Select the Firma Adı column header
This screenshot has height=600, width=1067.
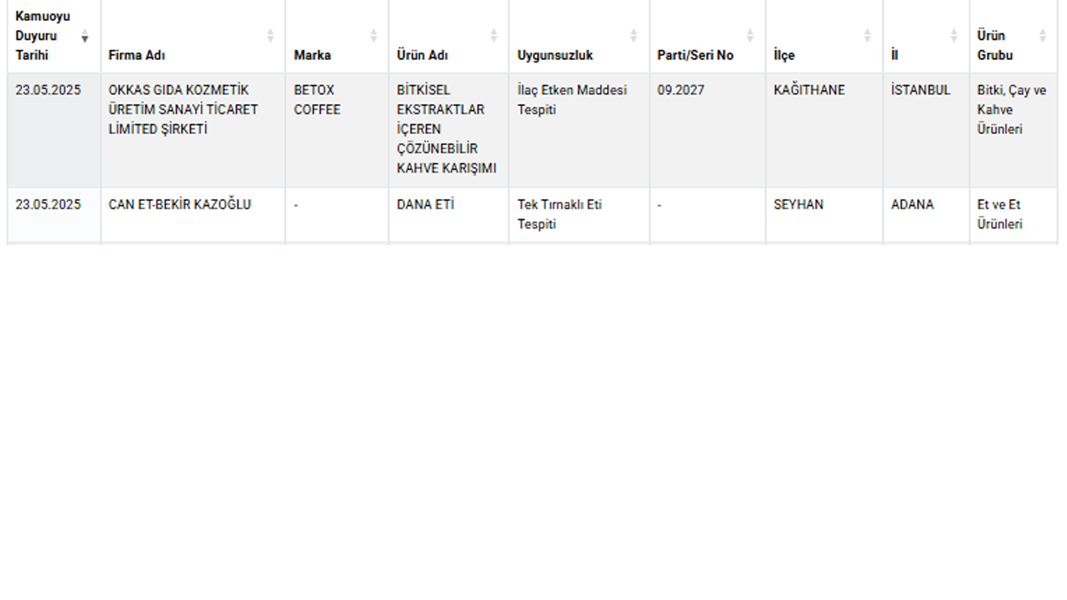[193, 36]
